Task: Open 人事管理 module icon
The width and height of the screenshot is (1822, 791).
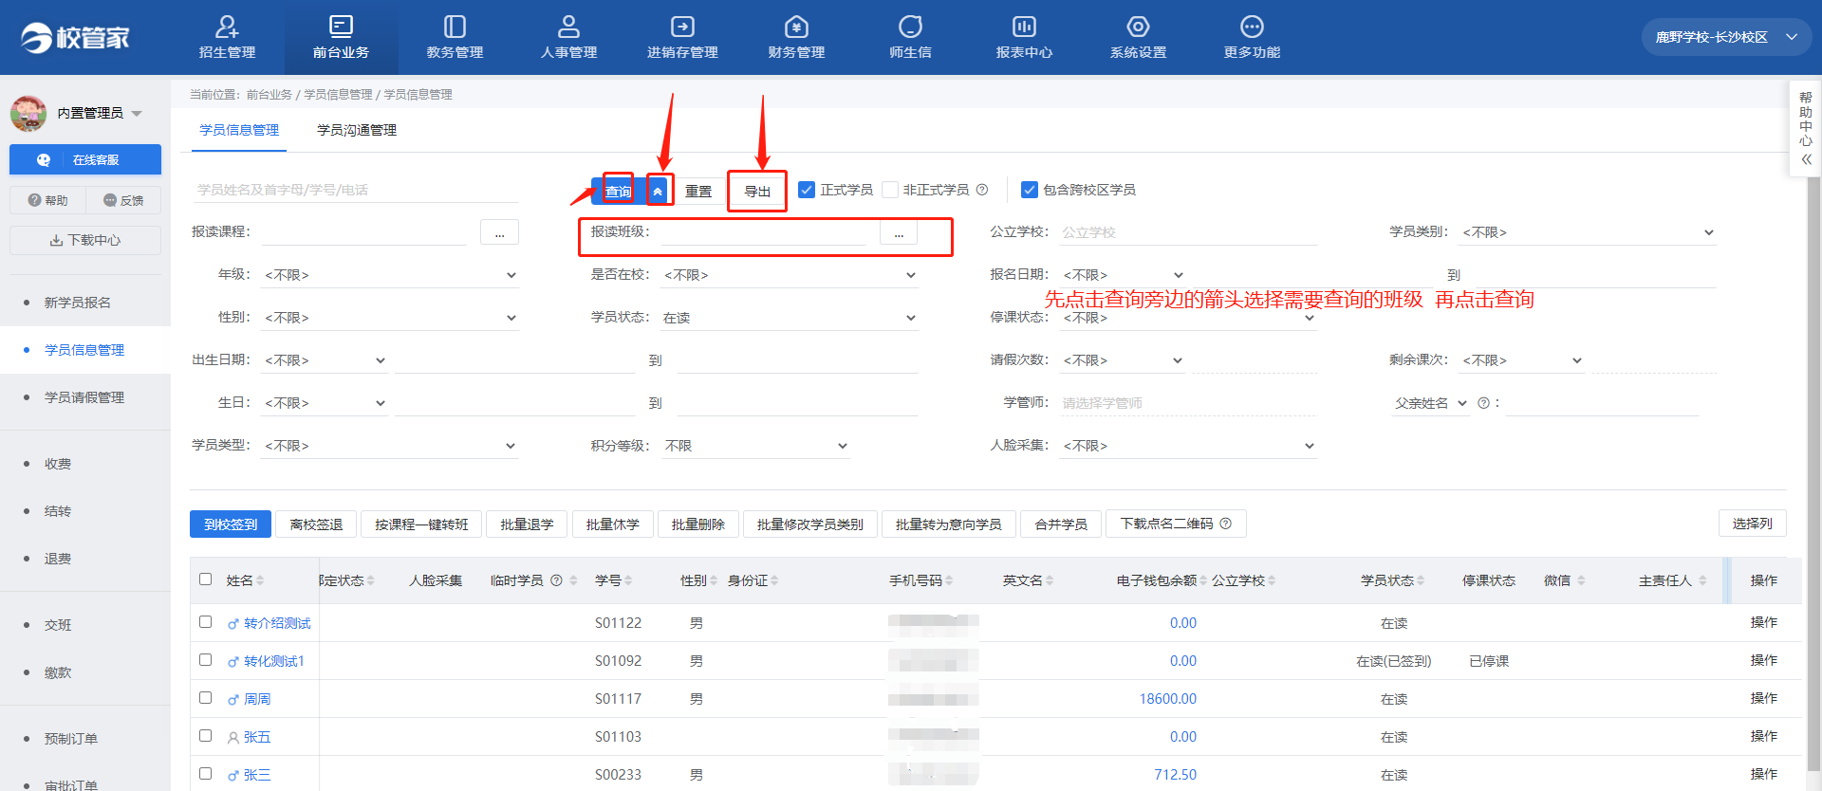Action: (568, 27)
